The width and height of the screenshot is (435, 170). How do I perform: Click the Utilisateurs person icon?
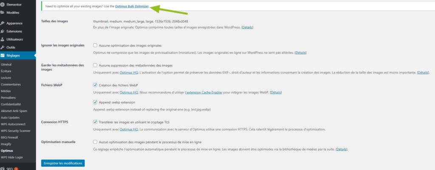2,40
